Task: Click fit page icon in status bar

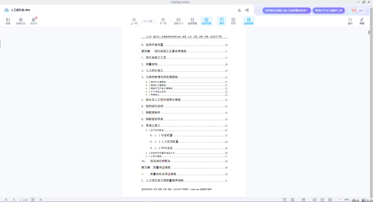Action: pos(330,200)
